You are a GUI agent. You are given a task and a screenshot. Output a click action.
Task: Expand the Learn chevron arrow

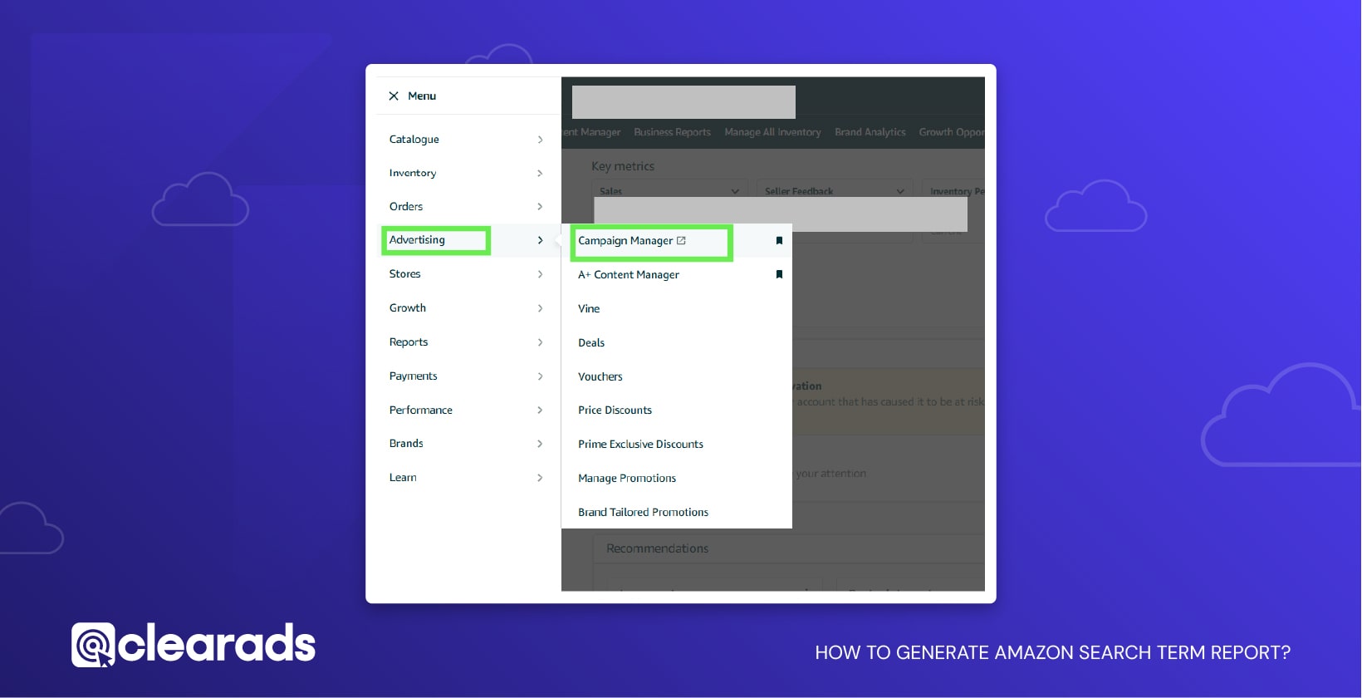[x=540, y=478]
